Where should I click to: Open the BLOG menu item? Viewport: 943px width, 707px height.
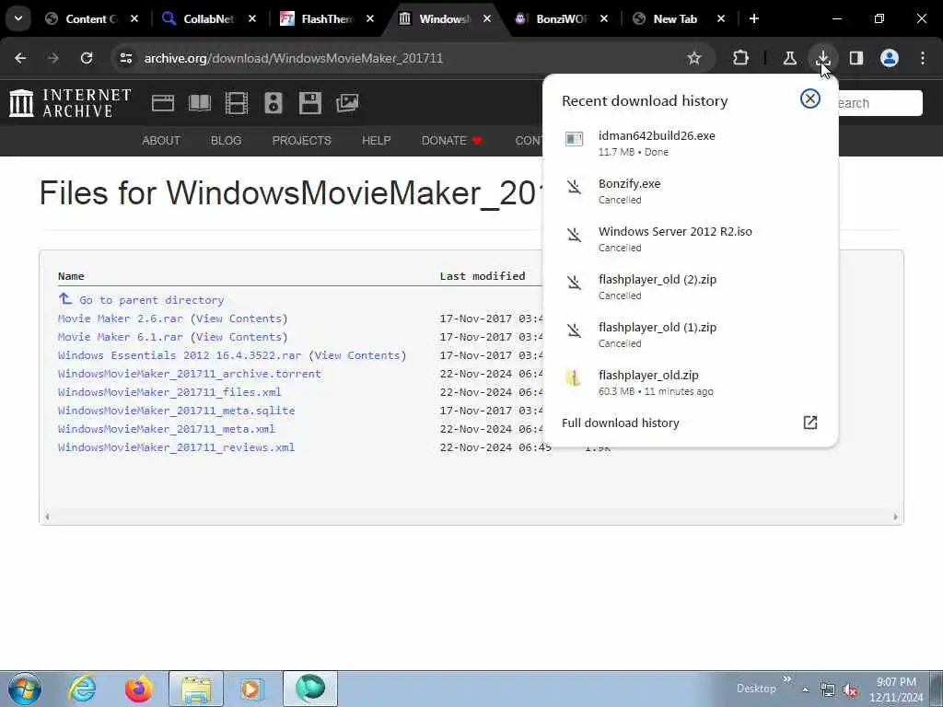coord(227,141)
